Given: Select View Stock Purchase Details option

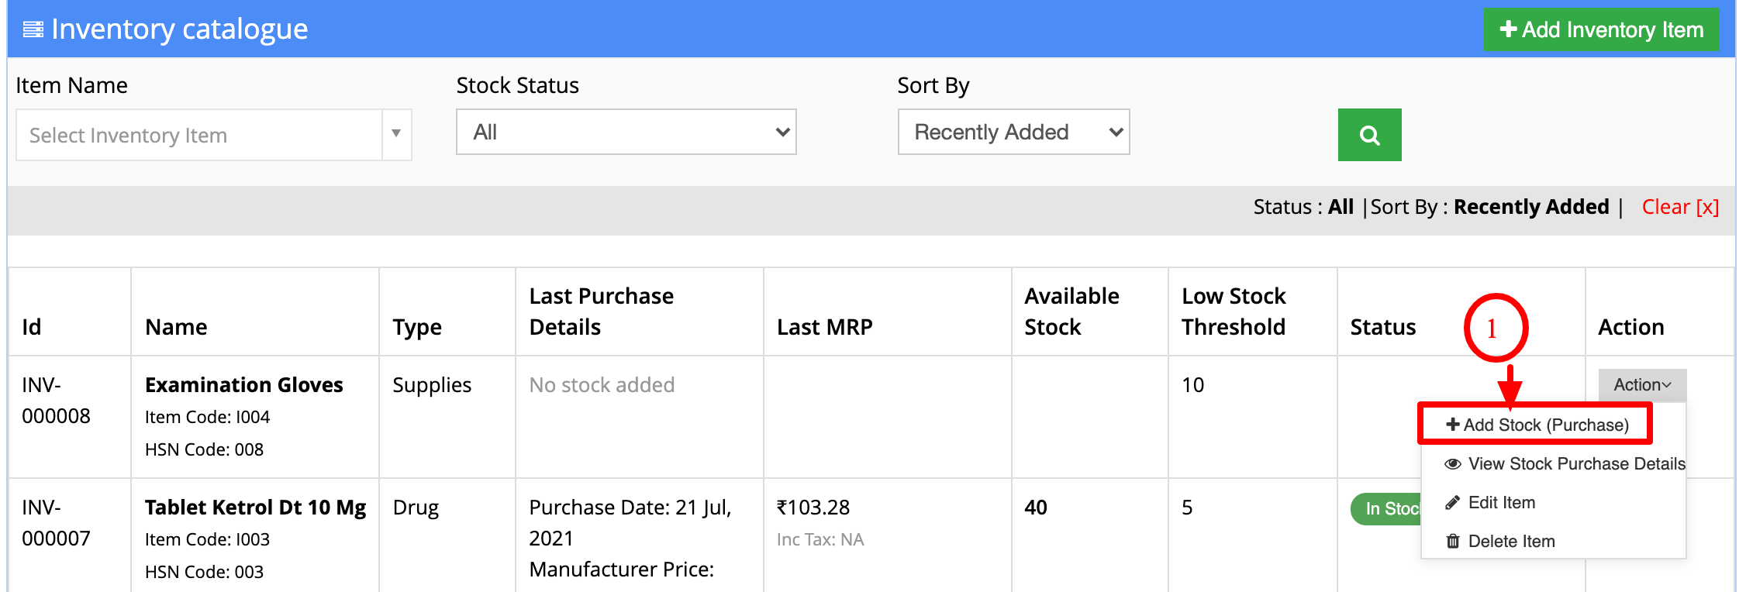Looking at the screenshot, I should [x=1565, y=463].
